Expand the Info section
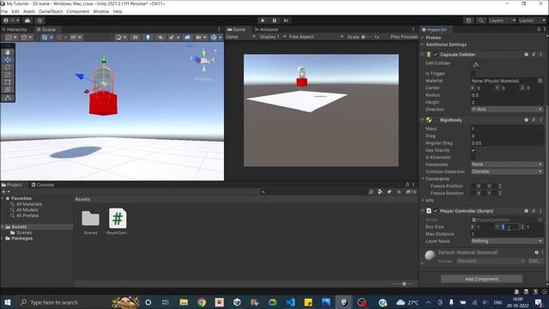Image resolution: width=549 pixels, height=309 pixels. coord(423,200)
